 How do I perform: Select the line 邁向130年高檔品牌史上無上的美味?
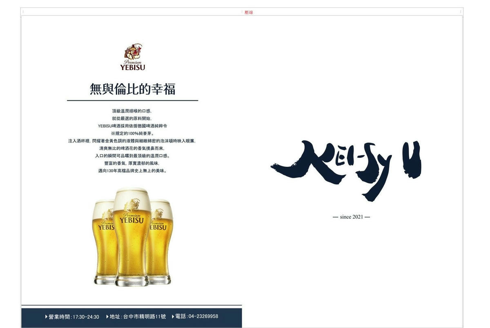[132, 171]
